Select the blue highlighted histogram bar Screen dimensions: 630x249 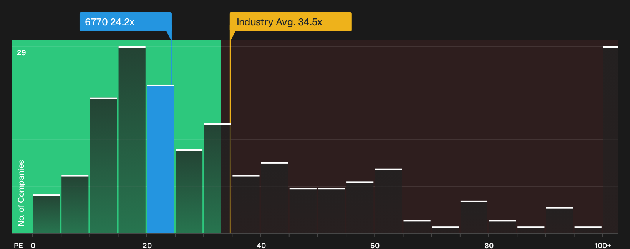160,159
